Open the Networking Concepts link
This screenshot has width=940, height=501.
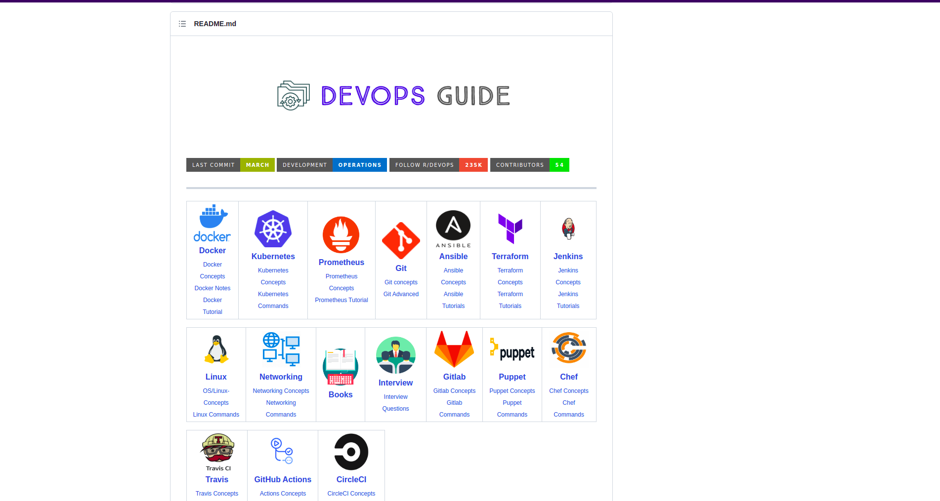tap(281, 391)
